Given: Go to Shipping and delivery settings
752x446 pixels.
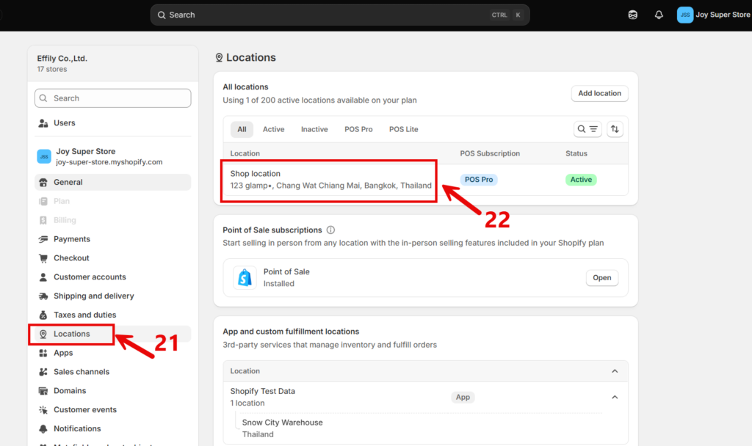Looking at the screenshot, I should (112, 296).
